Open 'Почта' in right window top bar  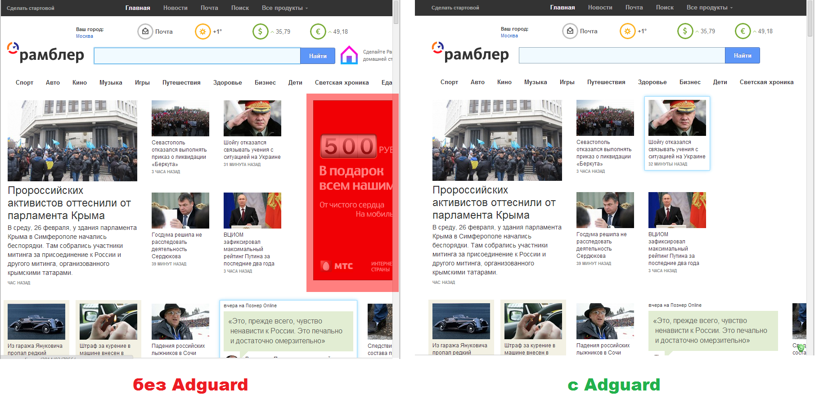pos(634,8)
